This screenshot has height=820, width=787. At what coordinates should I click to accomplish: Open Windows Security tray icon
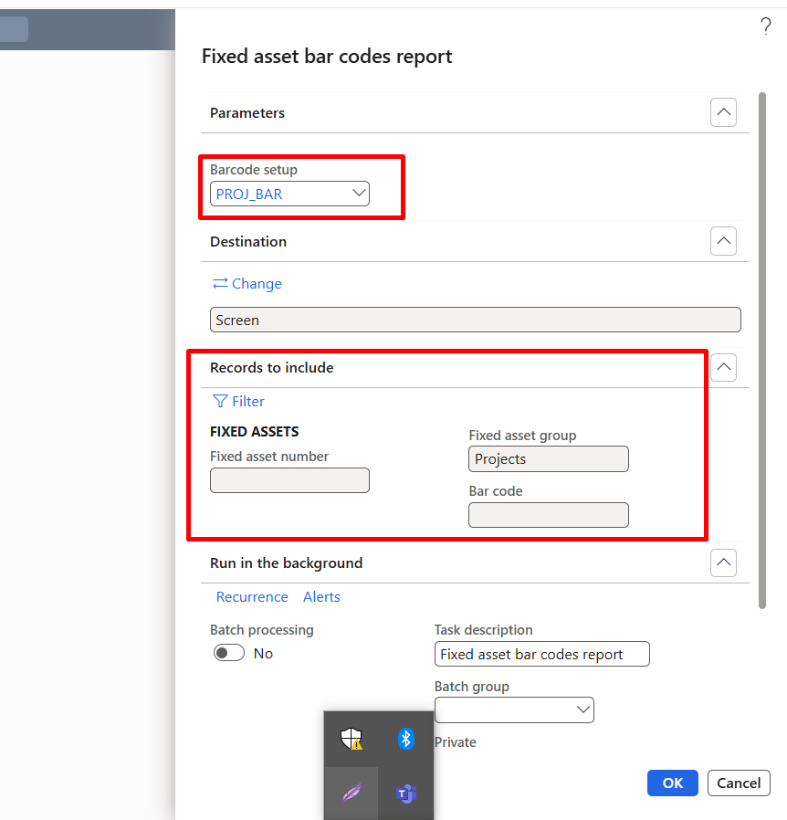[x=352, y=739]
